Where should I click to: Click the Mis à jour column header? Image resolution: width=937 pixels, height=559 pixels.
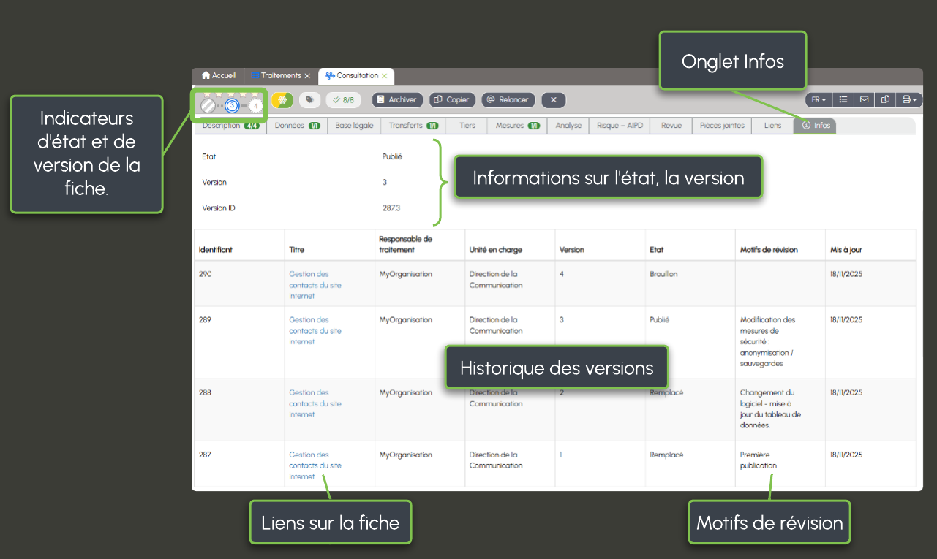point(846,250)
